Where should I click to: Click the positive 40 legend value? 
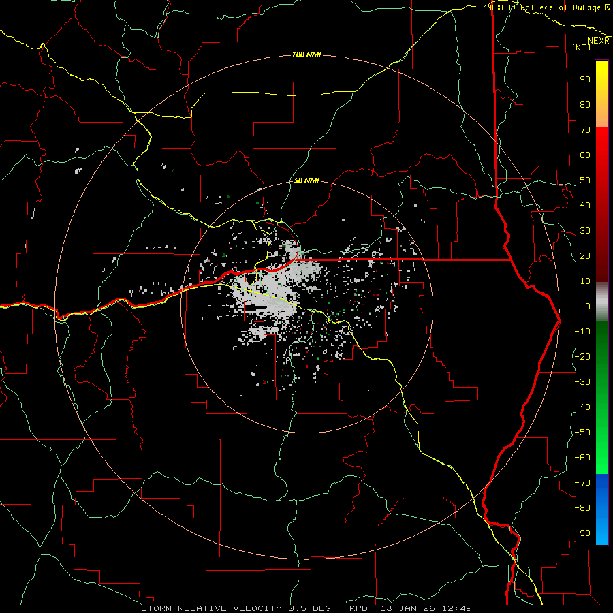tap(585, 205)
